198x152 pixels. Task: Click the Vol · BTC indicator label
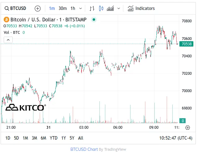(x=12, y=33)
